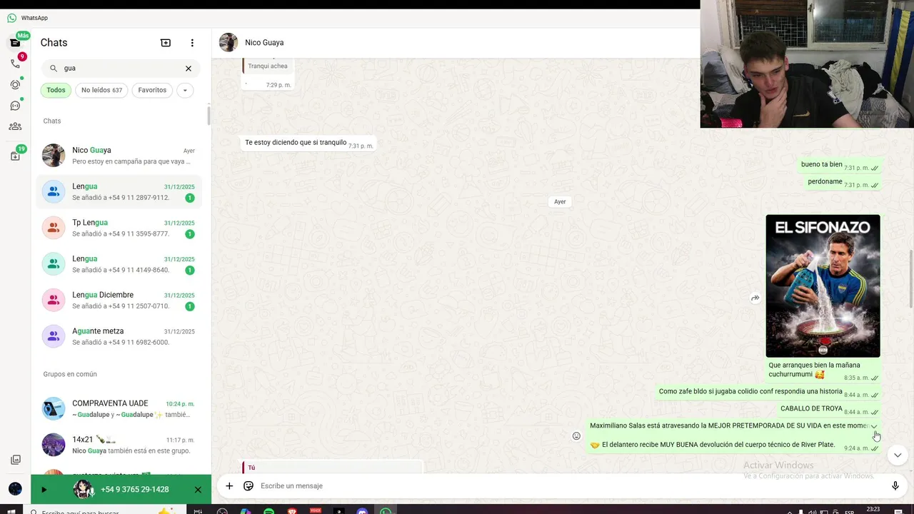Open message options on Maximiliano Salas message
Image resolution: width=914 pixels, height=514 pixels.
click(874, 426)
